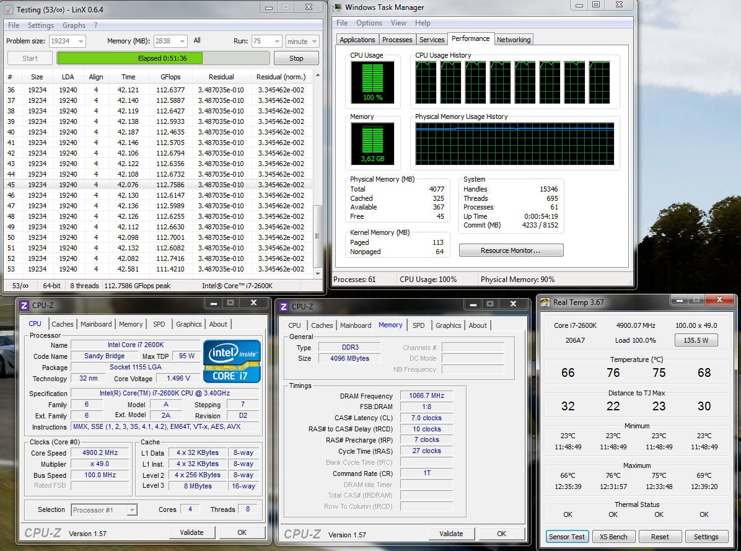This screenshot has height=551, width=741.
Task: Expand the Memory (MiB) dropdown in LinX
Action: [x=182, y=41]
